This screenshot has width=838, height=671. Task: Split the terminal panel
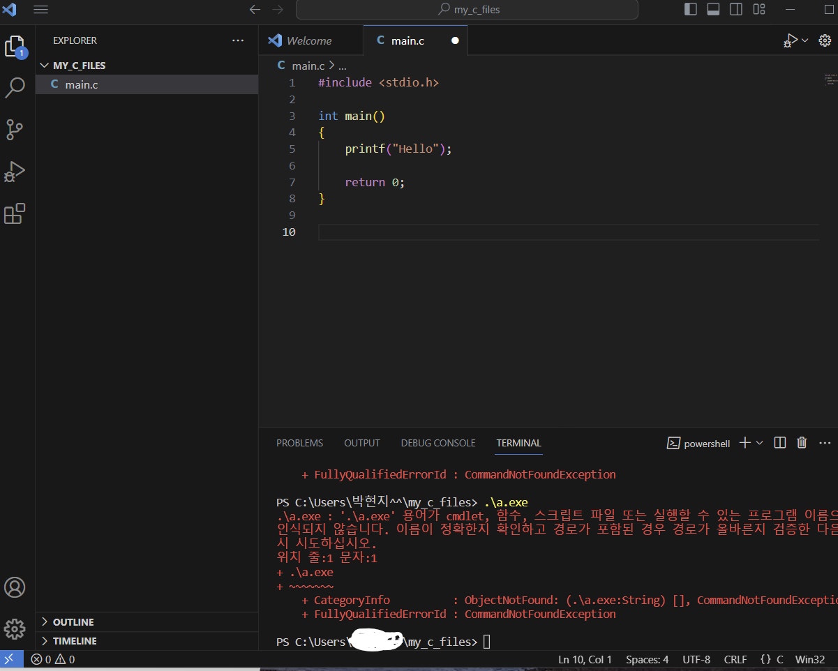pos(780,443)
